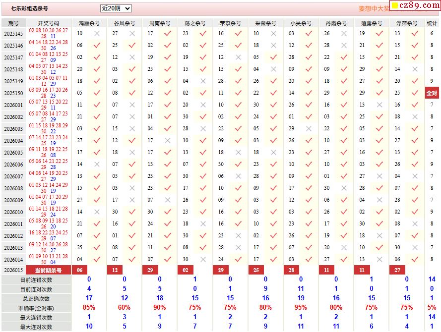Click the 要想中大奖 link
The height and width of the screenshot is (332, 441).
[x=373, y=9]
